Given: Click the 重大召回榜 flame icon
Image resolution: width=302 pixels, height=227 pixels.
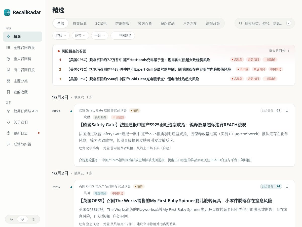Looking at the screenshot, I should [x=9, y=59].
